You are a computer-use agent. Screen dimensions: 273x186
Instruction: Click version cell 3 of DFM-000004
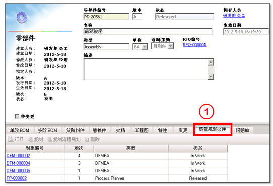(79, 163)
